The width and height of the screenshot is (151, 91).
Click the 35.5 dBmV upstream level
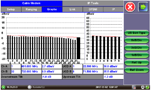click(113, 72)
